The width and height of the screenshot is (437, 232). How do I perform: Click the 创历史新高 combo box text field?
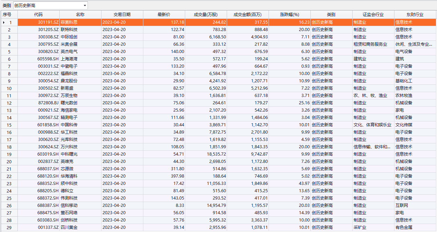pyautogui.click(x=47, y=6)
